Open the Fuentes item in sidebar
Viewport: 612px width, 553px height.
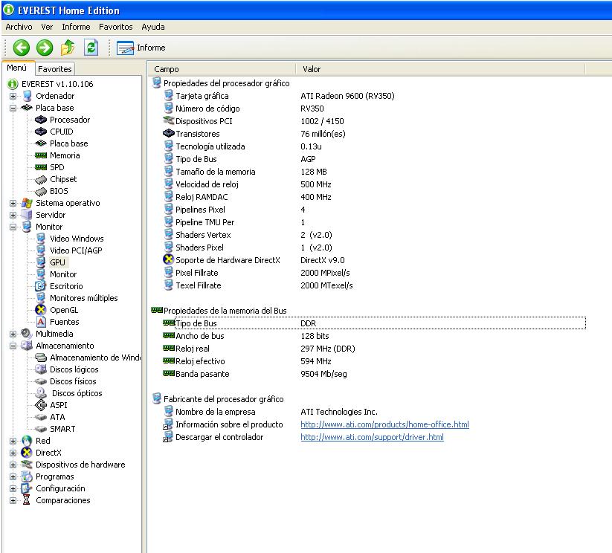point(64,322)
